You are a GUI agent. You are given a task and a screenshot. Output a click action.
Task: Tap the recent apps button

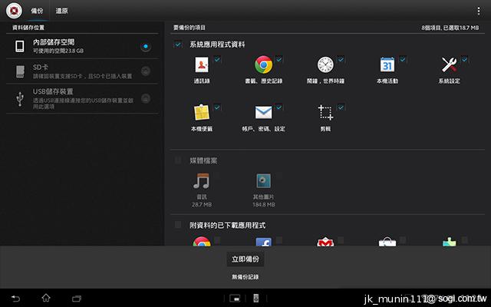click(77, 299)
